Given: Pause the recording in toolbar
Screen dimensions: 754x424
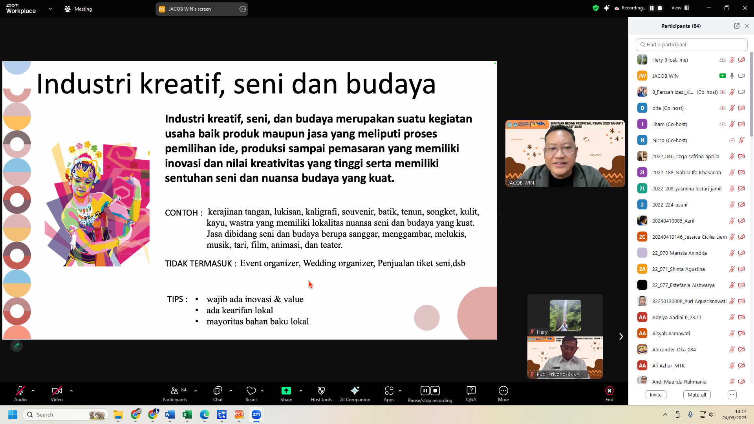Looking at the screenshot, I should point(425,391).
